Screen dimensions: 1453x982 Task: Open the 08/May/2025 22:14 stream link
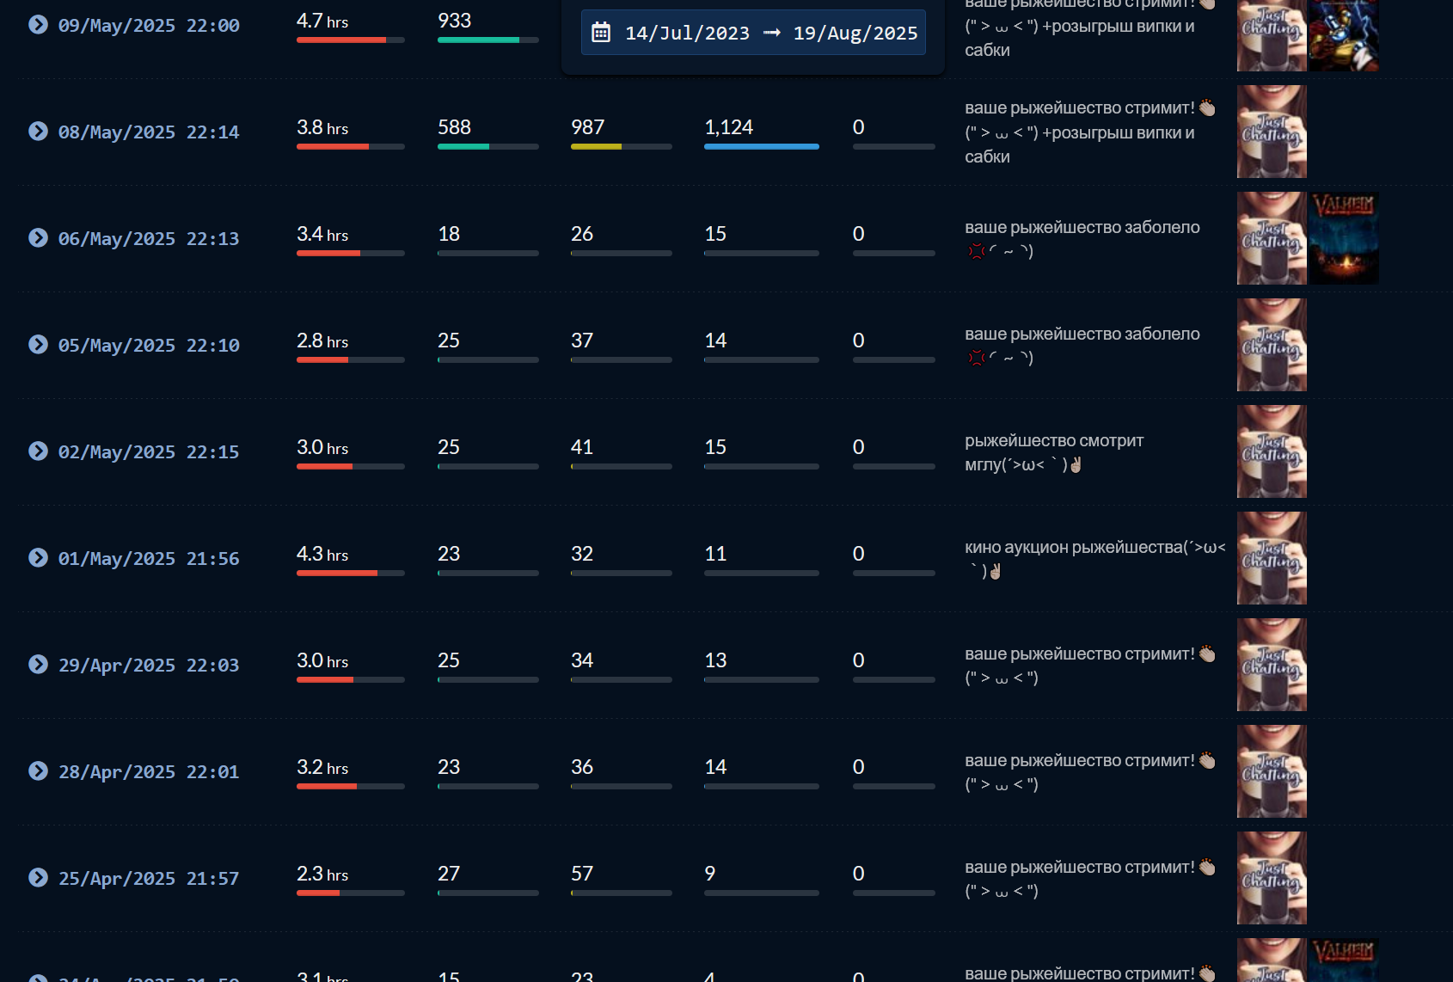point(149,132)
